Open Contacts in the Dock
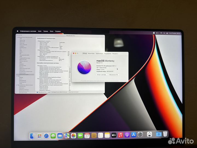 [94, 135]
